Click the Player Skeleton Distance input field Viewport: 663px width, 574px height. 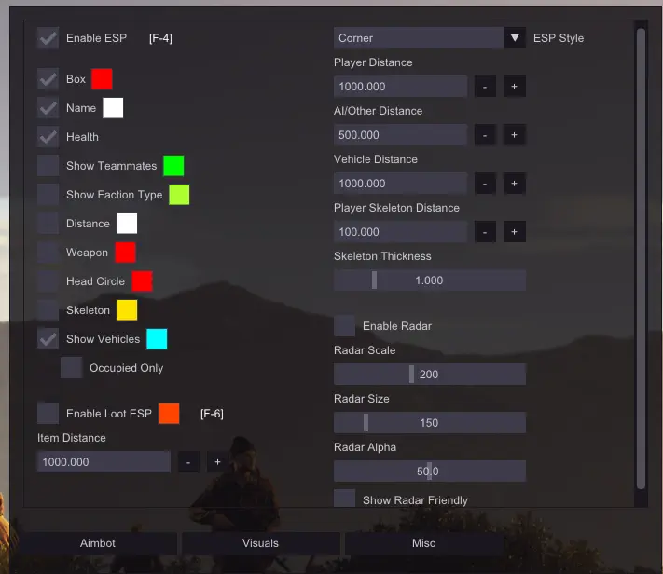click(400, 232)
